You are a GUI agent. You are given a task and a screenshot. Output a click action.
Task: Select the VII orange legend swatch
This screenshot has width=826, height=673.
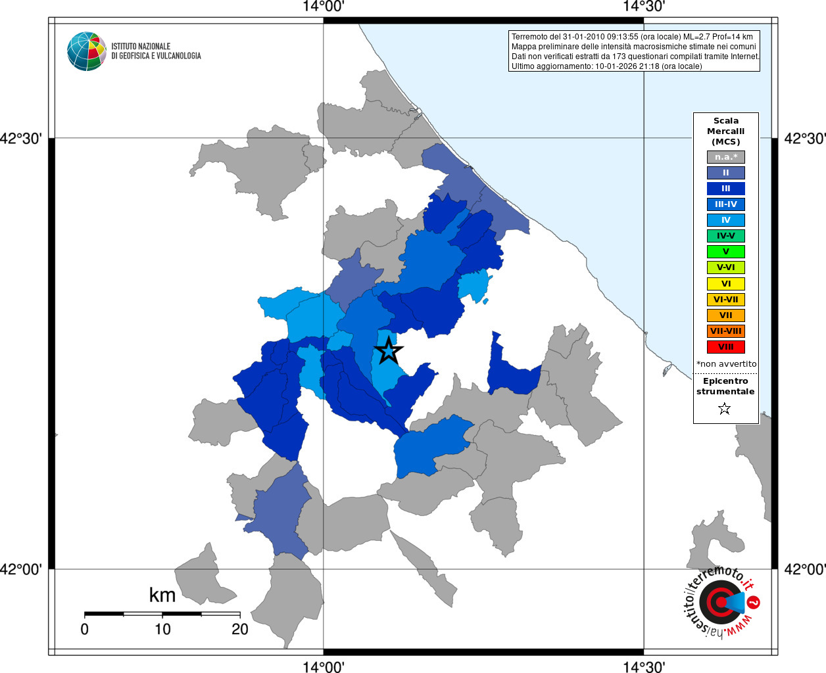tap(726, 315)
